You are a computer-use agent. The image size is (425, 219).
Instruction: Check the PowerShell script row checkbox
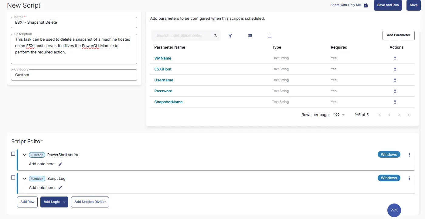(x=13, y=154)
